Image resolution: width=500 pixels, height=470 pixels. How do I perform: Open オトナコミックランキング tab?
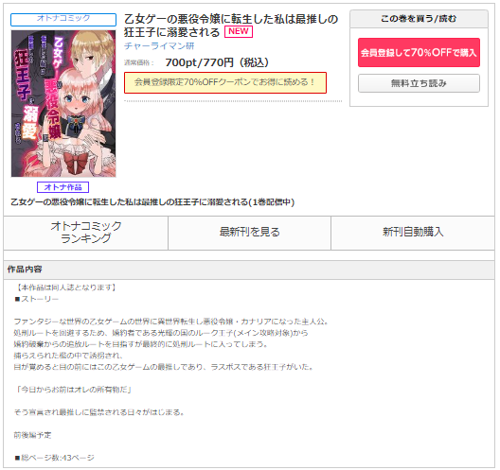pos(86,233)
